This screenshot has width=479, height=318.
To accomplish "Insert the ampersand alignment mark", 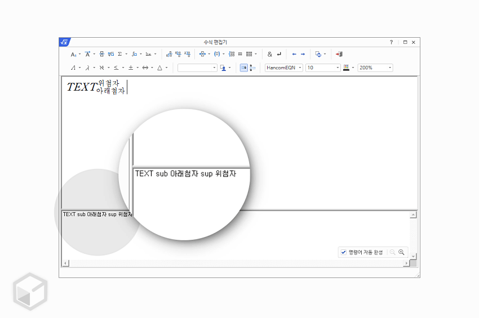I will pyautogui.click(x=270, y=55).
